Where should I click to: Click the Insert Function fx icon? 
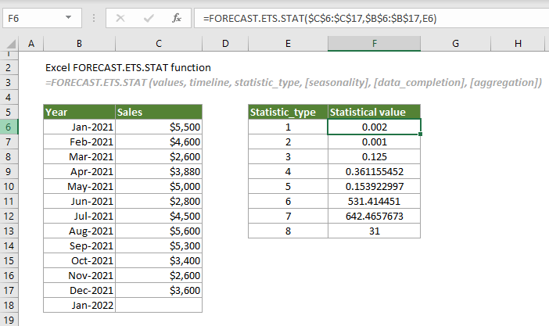point(177,17)
